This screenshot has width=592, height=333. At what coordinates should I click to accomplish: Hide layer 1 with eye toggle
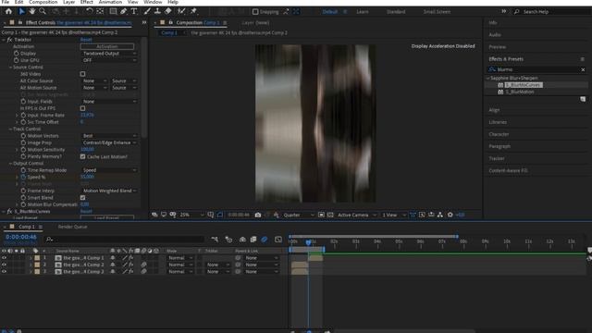coord(4,258)
